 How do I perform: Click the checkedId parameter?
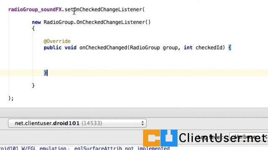coord(209,47)
